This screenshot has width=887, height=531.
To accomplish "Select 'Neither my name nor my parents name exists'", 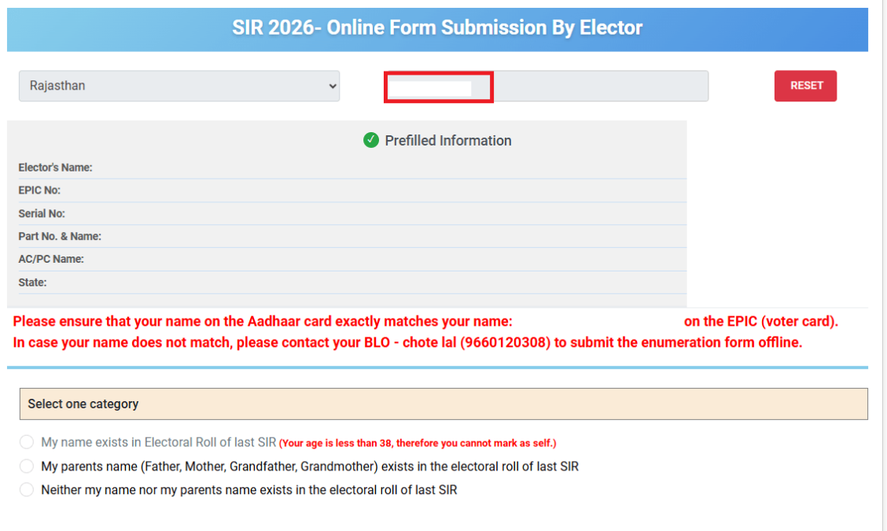I will [26, 489].
